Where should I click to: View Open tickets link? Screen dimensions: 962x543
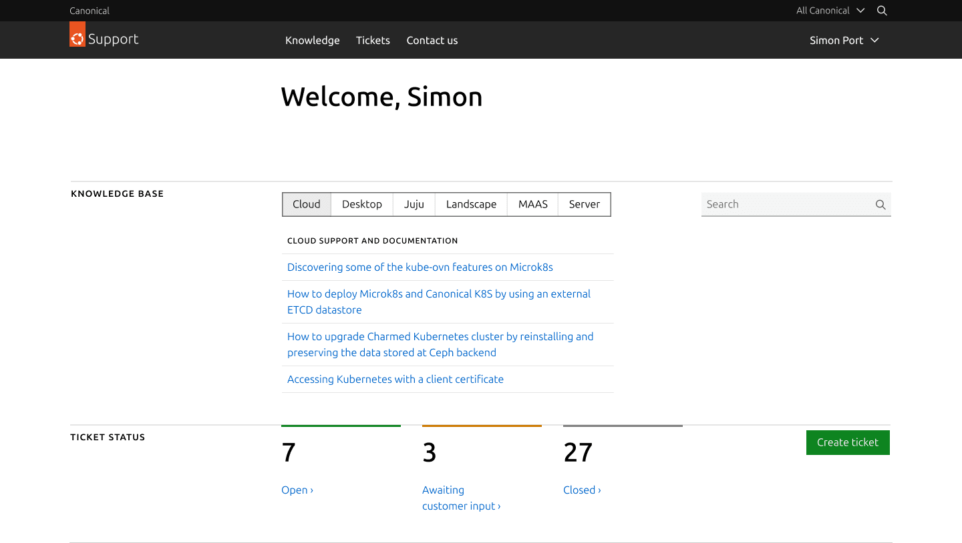[297, 490]
